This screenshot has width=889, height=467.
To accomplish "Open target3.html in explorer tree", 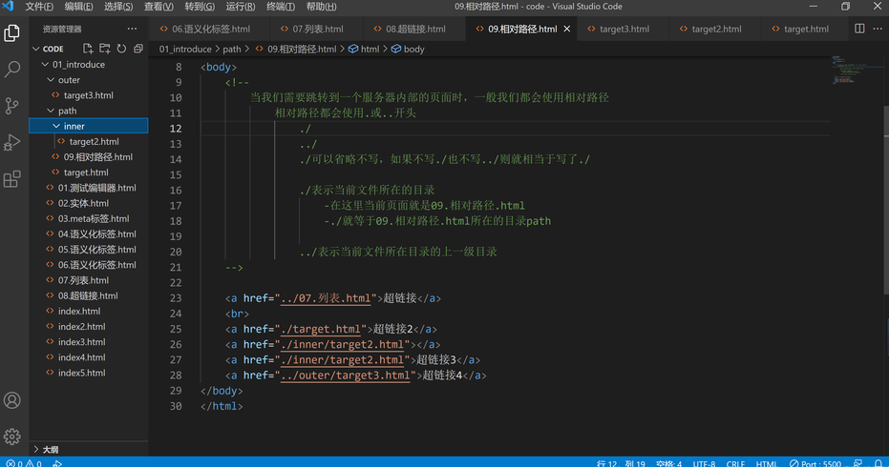I will pyautogui.click(x=89, y=95).
